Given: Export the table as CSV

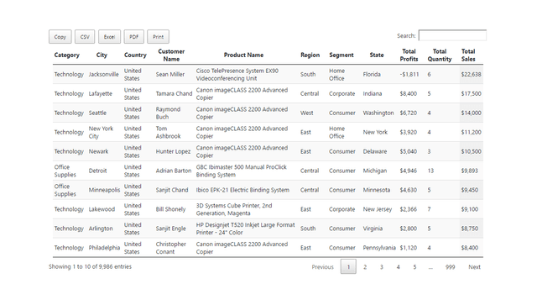Looking at the screenshot, I should tap(85, 37).
